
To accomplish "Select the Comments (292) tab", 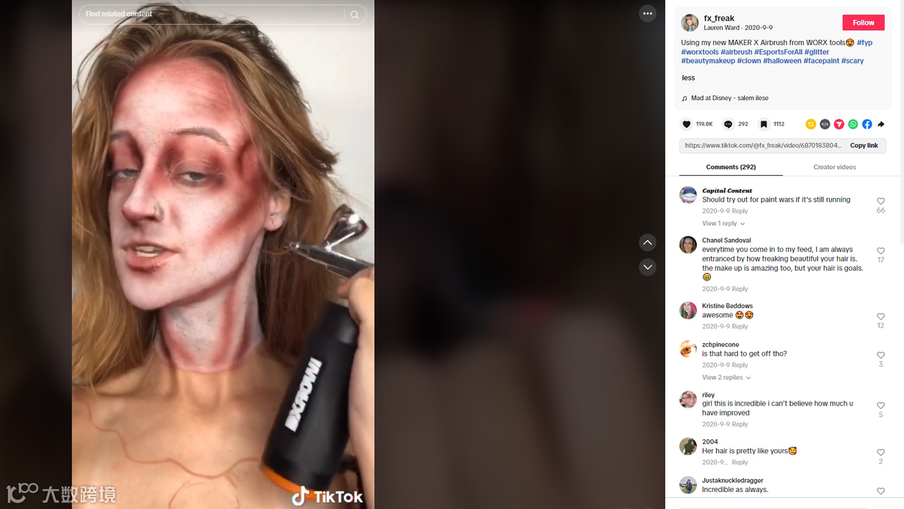I will click(x=731, y=167).
